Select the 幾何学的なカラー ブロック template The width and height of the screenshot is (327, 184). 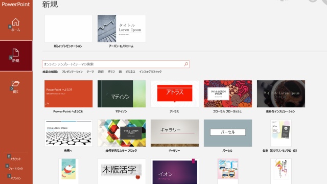(122, 133)
